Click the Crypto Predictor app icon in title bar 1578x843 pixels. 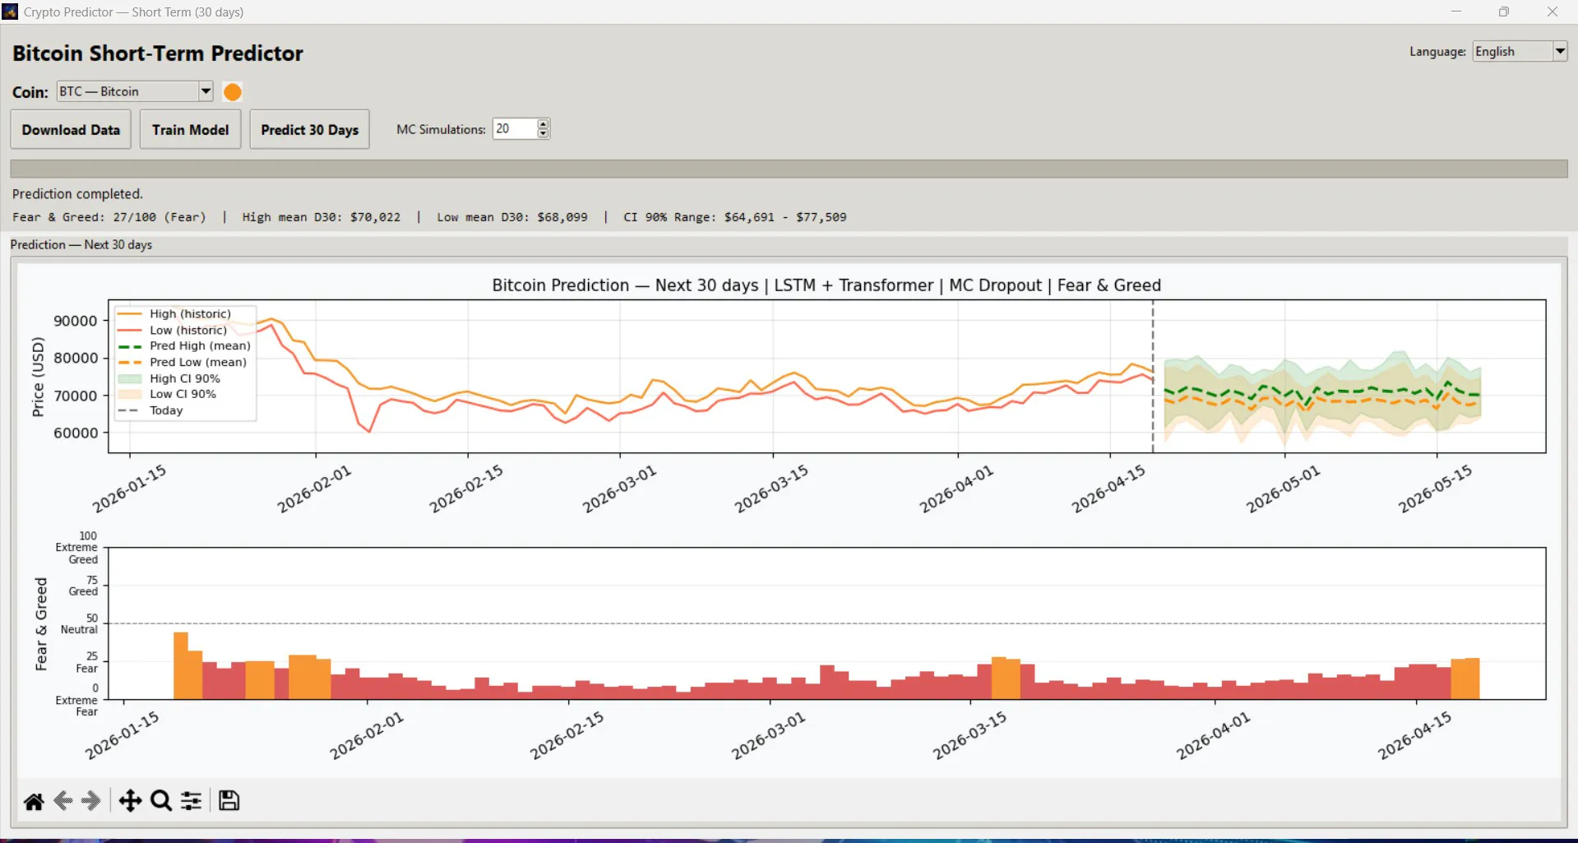[10, 12]
